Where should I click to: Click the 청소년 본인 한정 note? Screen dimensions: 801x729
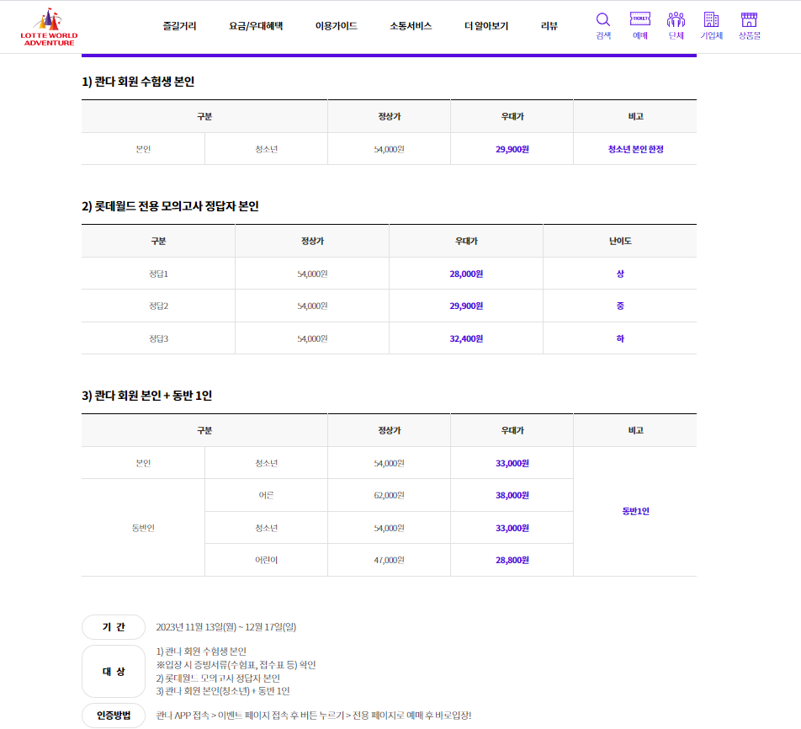pyautogui.click(x=635, y=149)
